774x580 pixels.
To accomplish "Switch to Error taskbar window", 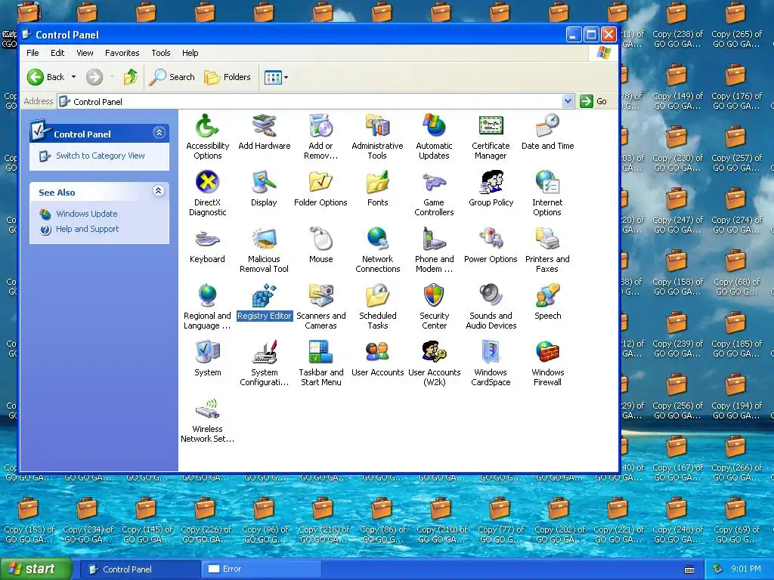I will click(x=261, y=569).
